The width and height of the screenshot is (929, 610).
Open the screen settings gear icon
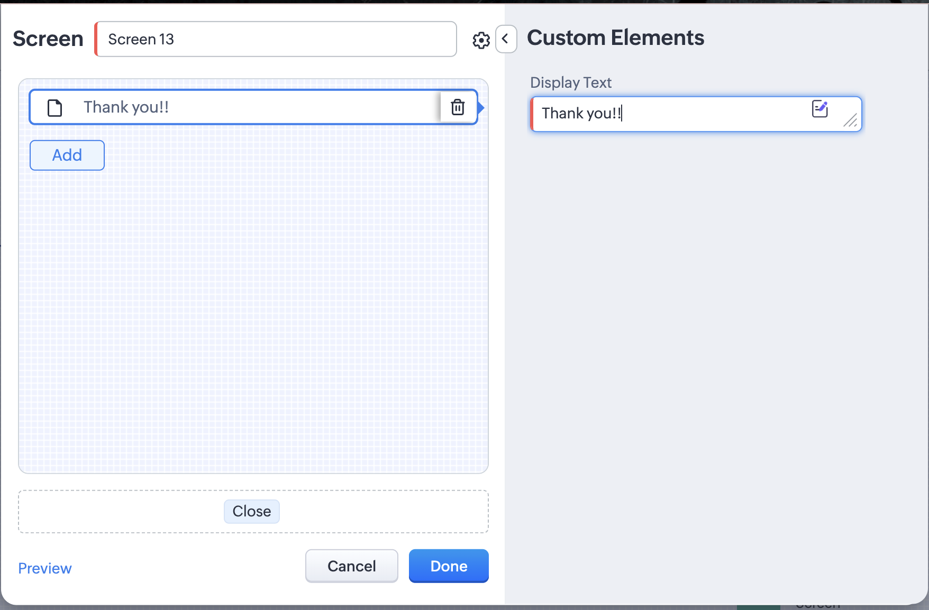coord(481,40)
